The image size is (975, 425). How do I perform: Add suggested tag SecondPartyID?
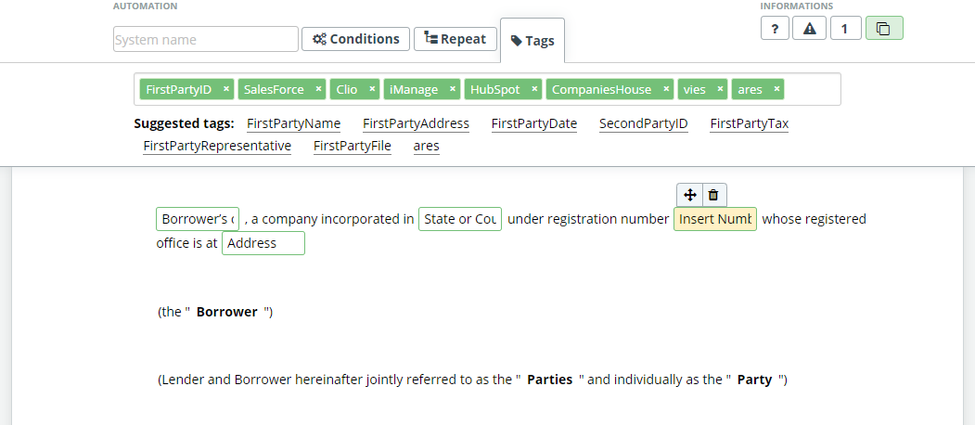tap(644, 123)
